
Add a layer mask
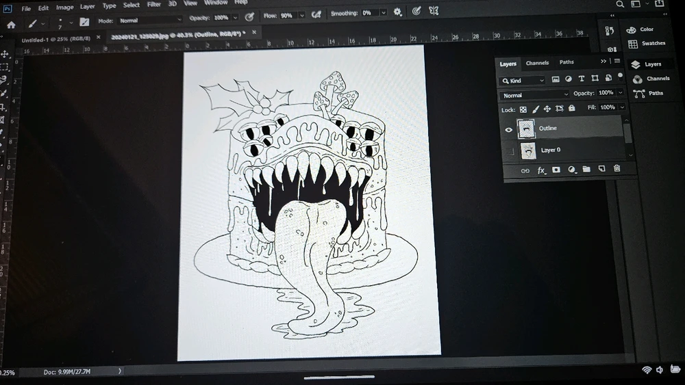tap(556, 170)
